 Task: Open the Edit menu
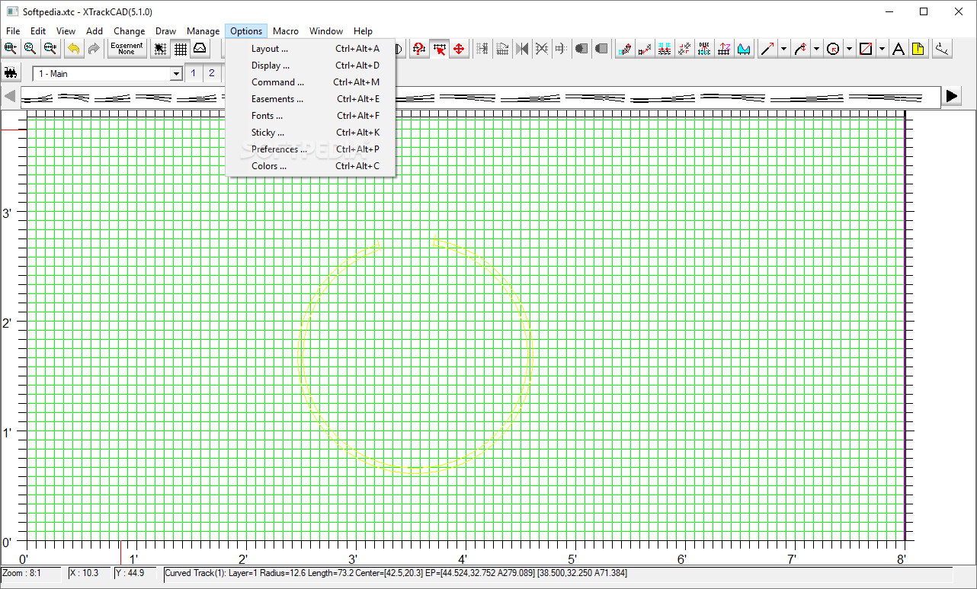(x=38, y=31)
